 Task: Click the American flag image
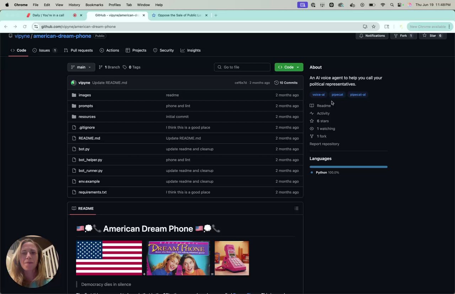109,258
